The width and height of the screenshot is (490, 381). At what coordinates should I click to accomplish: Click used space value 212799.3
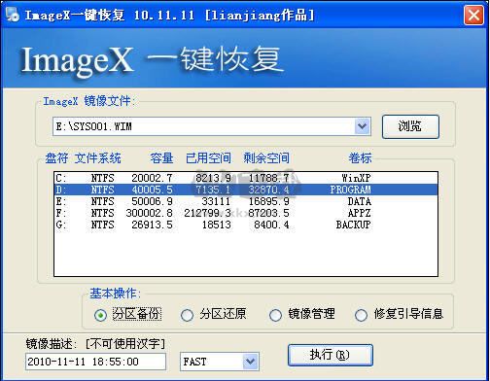[207, 213]
